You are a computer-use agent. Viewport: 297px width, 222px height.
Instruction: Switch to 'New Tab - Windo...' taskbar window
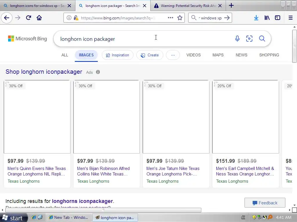68,217
